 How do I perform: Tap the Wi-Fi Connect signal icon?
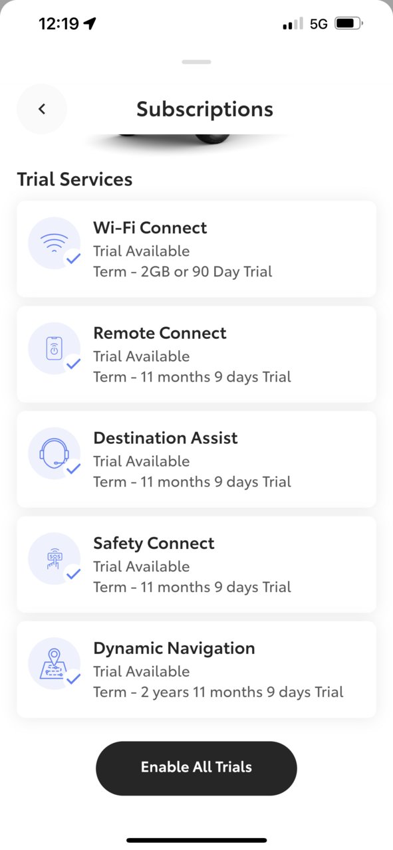pyautogui.click(x=54, y=243)
